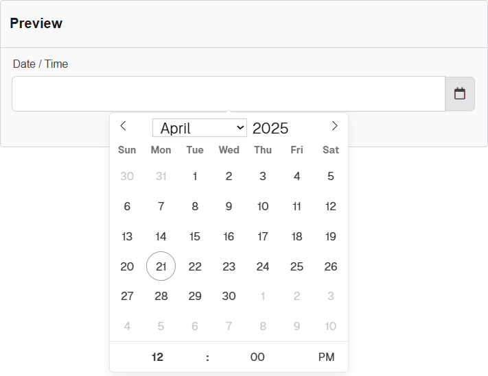Click the 2025 year field

[x=270, y=128]
